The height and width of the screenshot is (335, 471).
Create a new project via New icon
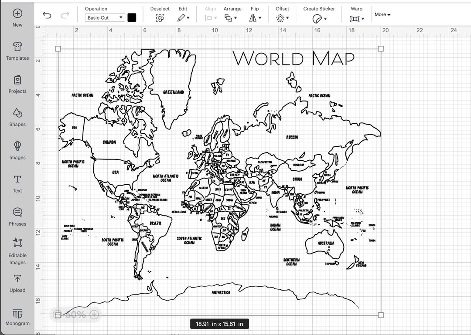point(17,17)
